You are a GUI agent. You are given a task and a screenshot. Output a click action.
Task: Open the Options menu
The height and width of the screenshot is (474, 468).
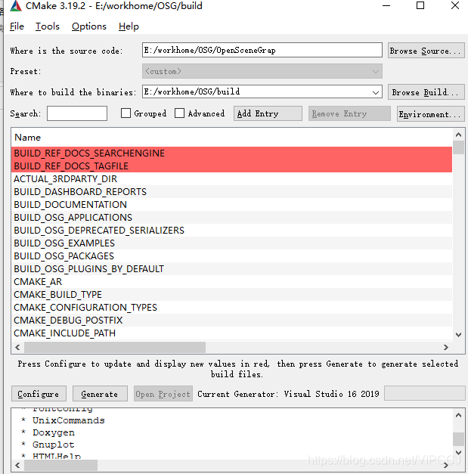pyautogui.click(x=89, y=26)
